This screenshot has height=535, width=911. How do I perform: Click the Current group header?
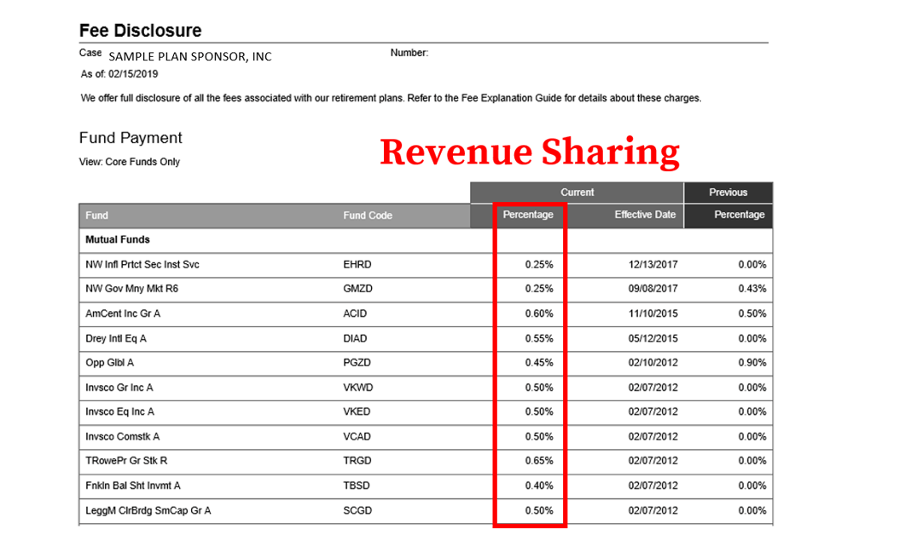coord(577,193)
